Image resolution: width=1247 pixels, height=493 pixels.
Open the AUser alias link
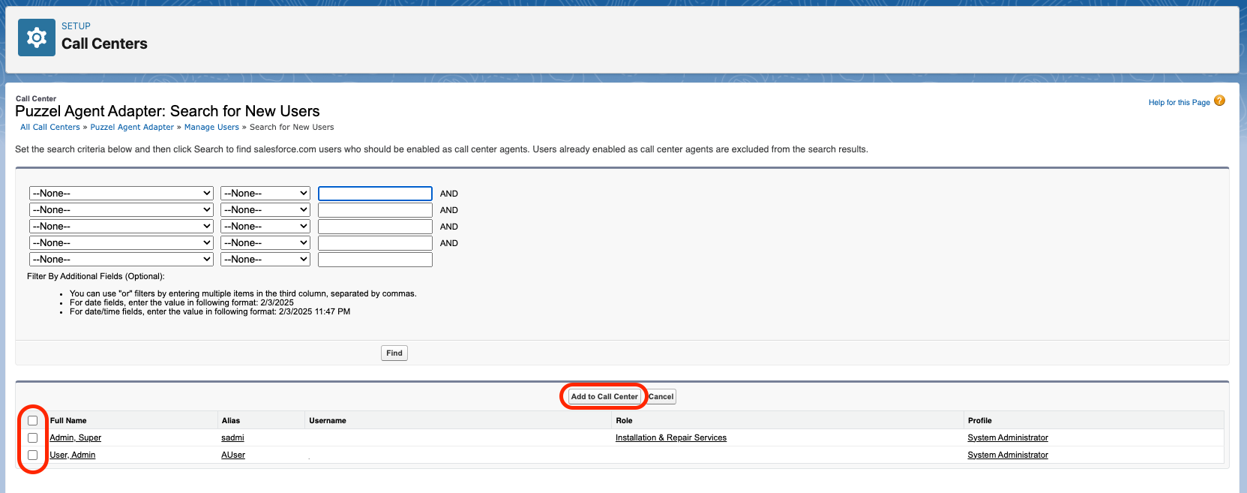233,455
